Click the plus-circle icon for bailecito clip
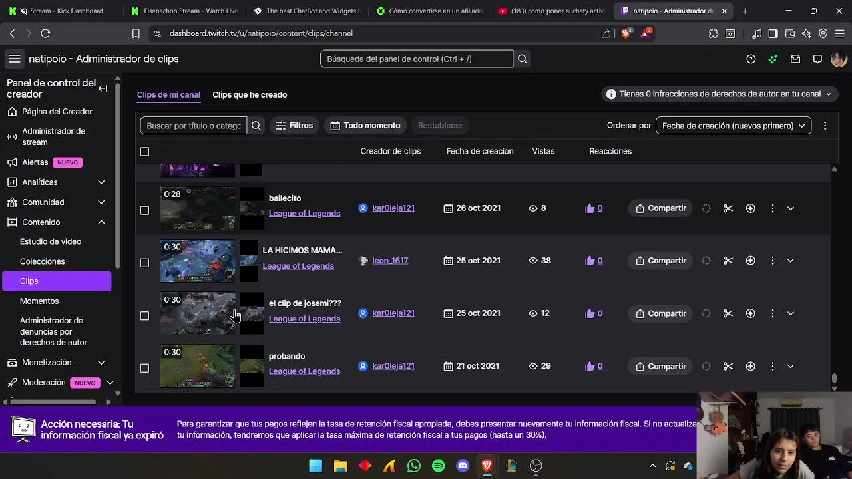The image size is (852, 479). click(750, 208)
